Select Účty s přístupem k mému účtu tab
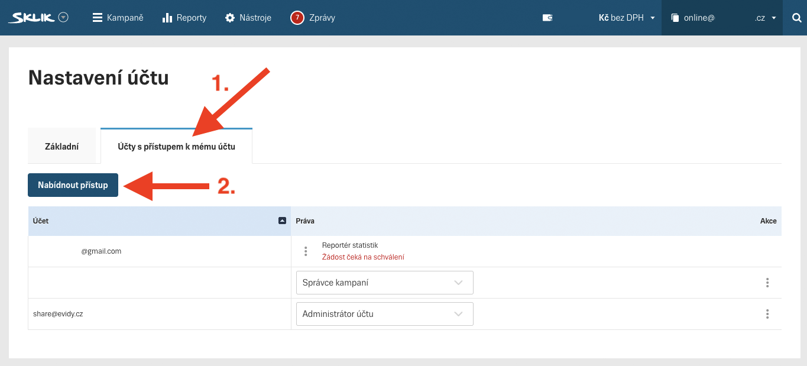Image resolution: width=807 pixels, height=366 pixels. [x=176, y=146]
